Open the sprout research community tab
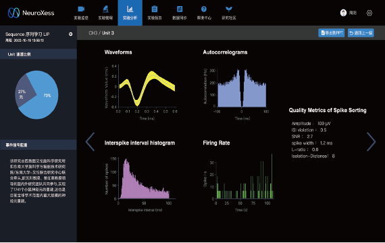Screen dimensions: 385x243 point(229,13)
